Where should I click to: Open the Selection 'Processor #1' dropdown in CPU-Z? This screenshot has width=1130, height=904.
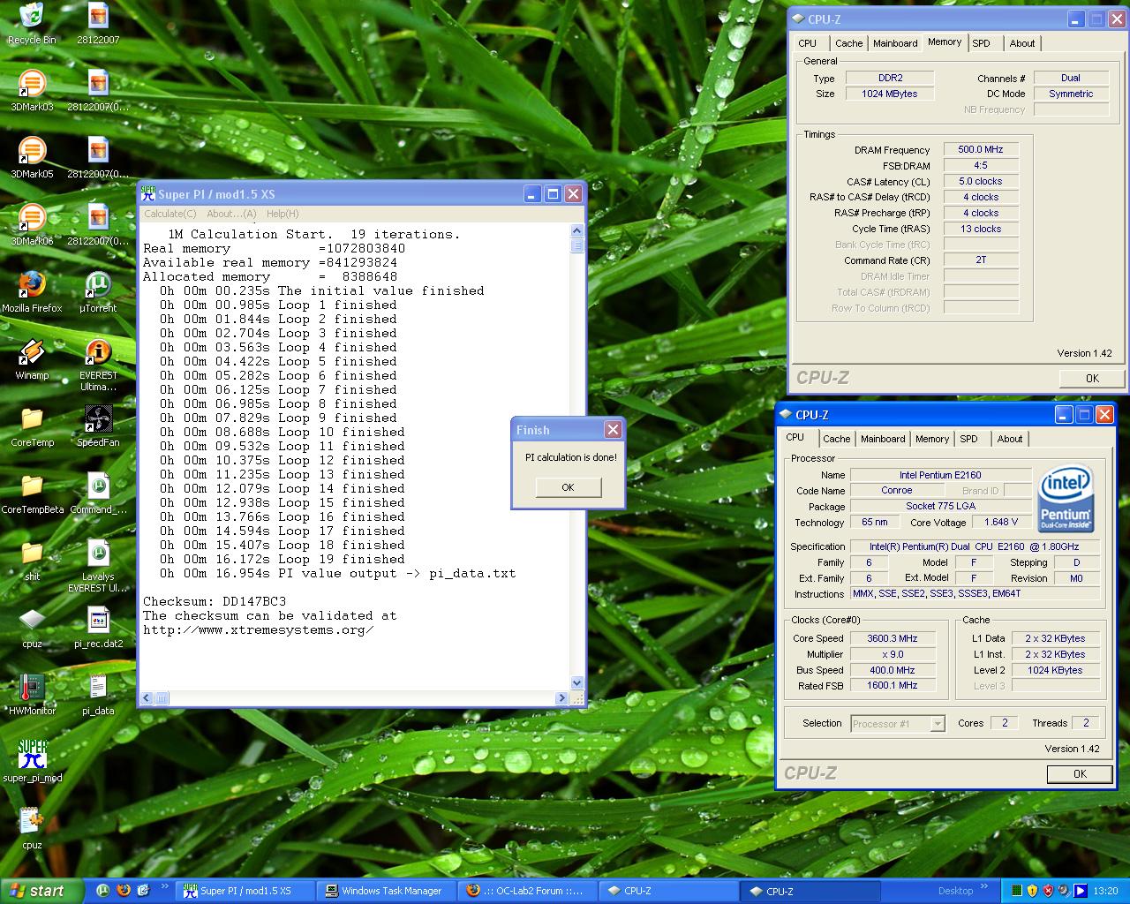(898, 723)
